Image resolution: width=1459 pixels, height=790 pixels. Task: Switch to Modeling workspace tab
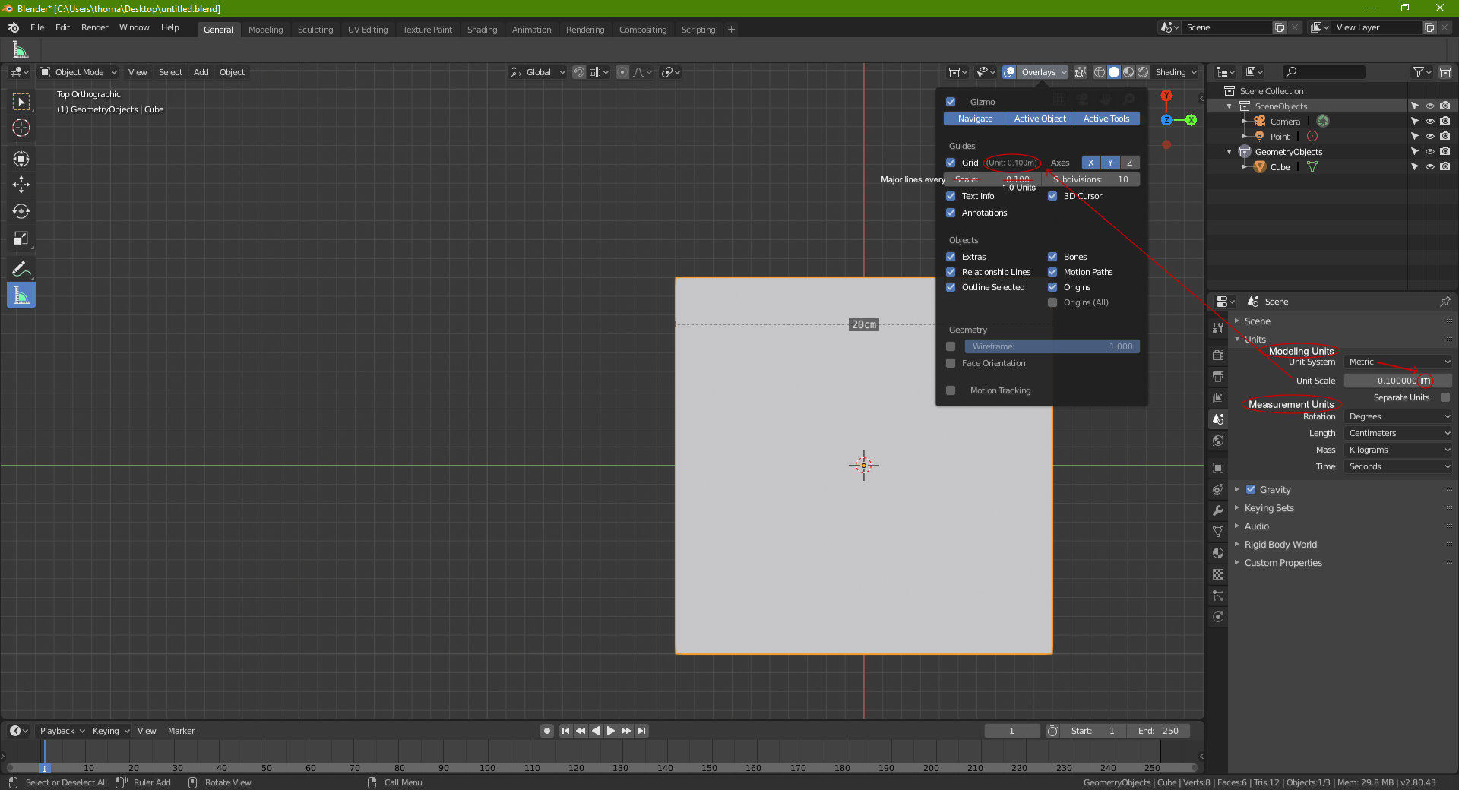click(265, 30)
